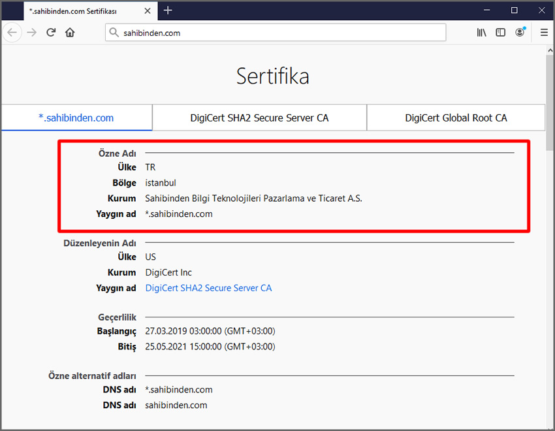This screenshot has height=431, width=555.
Task: Go forward using the forward arrow
Action: 32,33
